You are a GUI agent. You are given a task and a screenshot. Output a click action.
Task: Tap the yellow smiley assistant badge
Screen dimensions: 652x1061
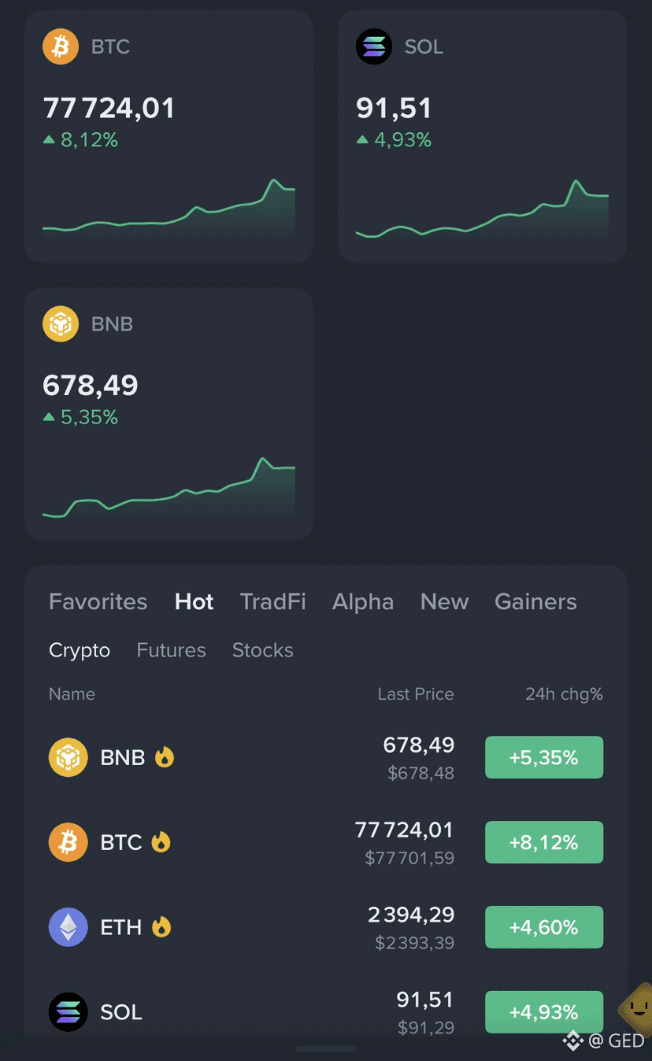pos(637,1006)
